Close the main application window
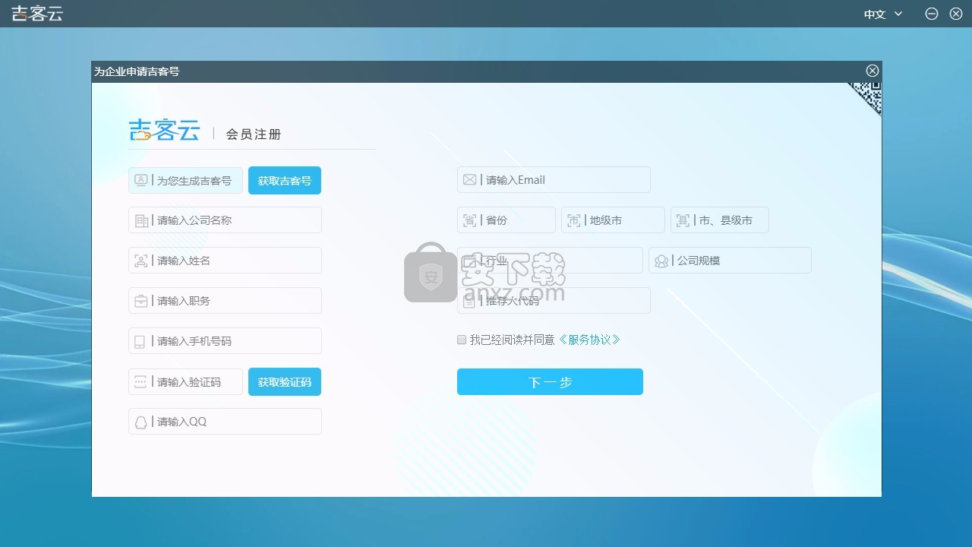Screen dimensions: 972x547 pos(956,14)
